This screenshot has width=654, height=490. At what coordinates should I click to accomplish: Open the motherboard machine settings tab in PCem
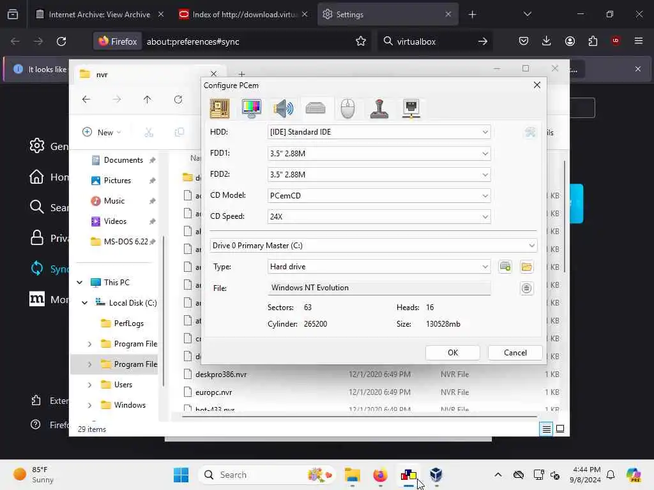[x=220, y=108]
